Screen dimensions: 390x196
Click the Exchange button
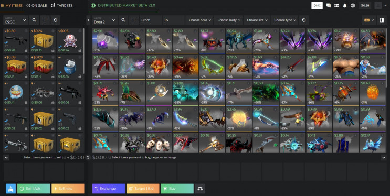click(x=109, y=189)
